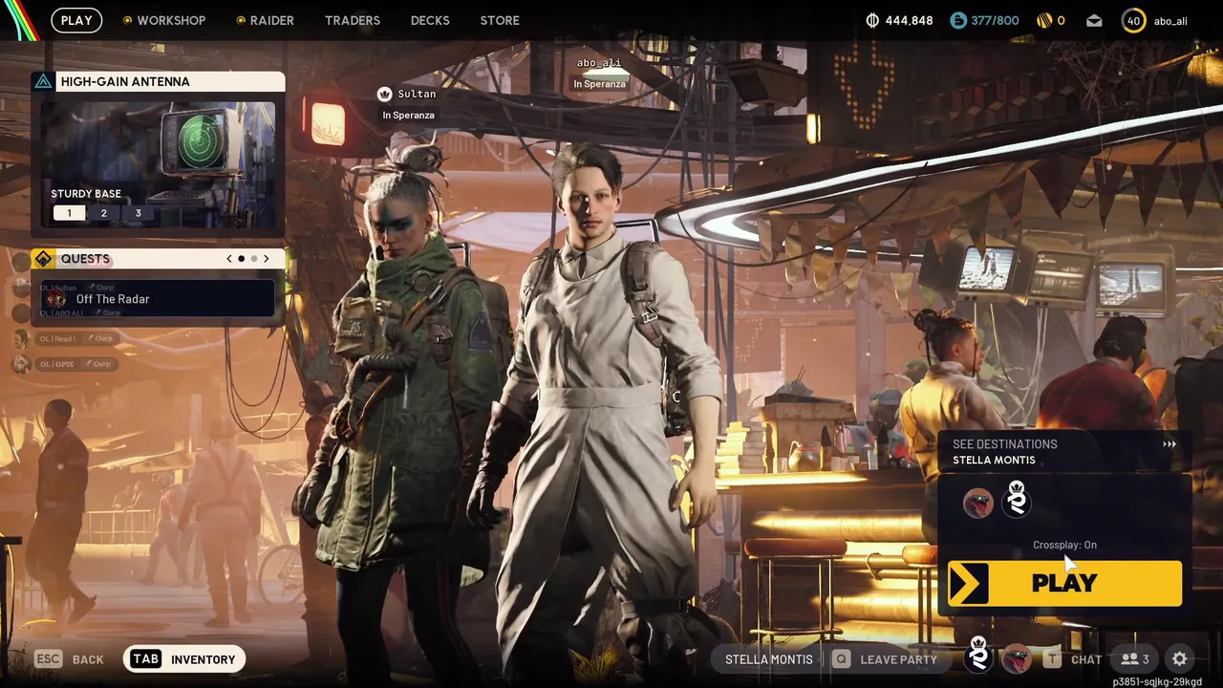Image resolution: width=1223 pixels, height=688 pixels.
Task: Select Sturdy Base stage 3
Action: coord(138,213)
